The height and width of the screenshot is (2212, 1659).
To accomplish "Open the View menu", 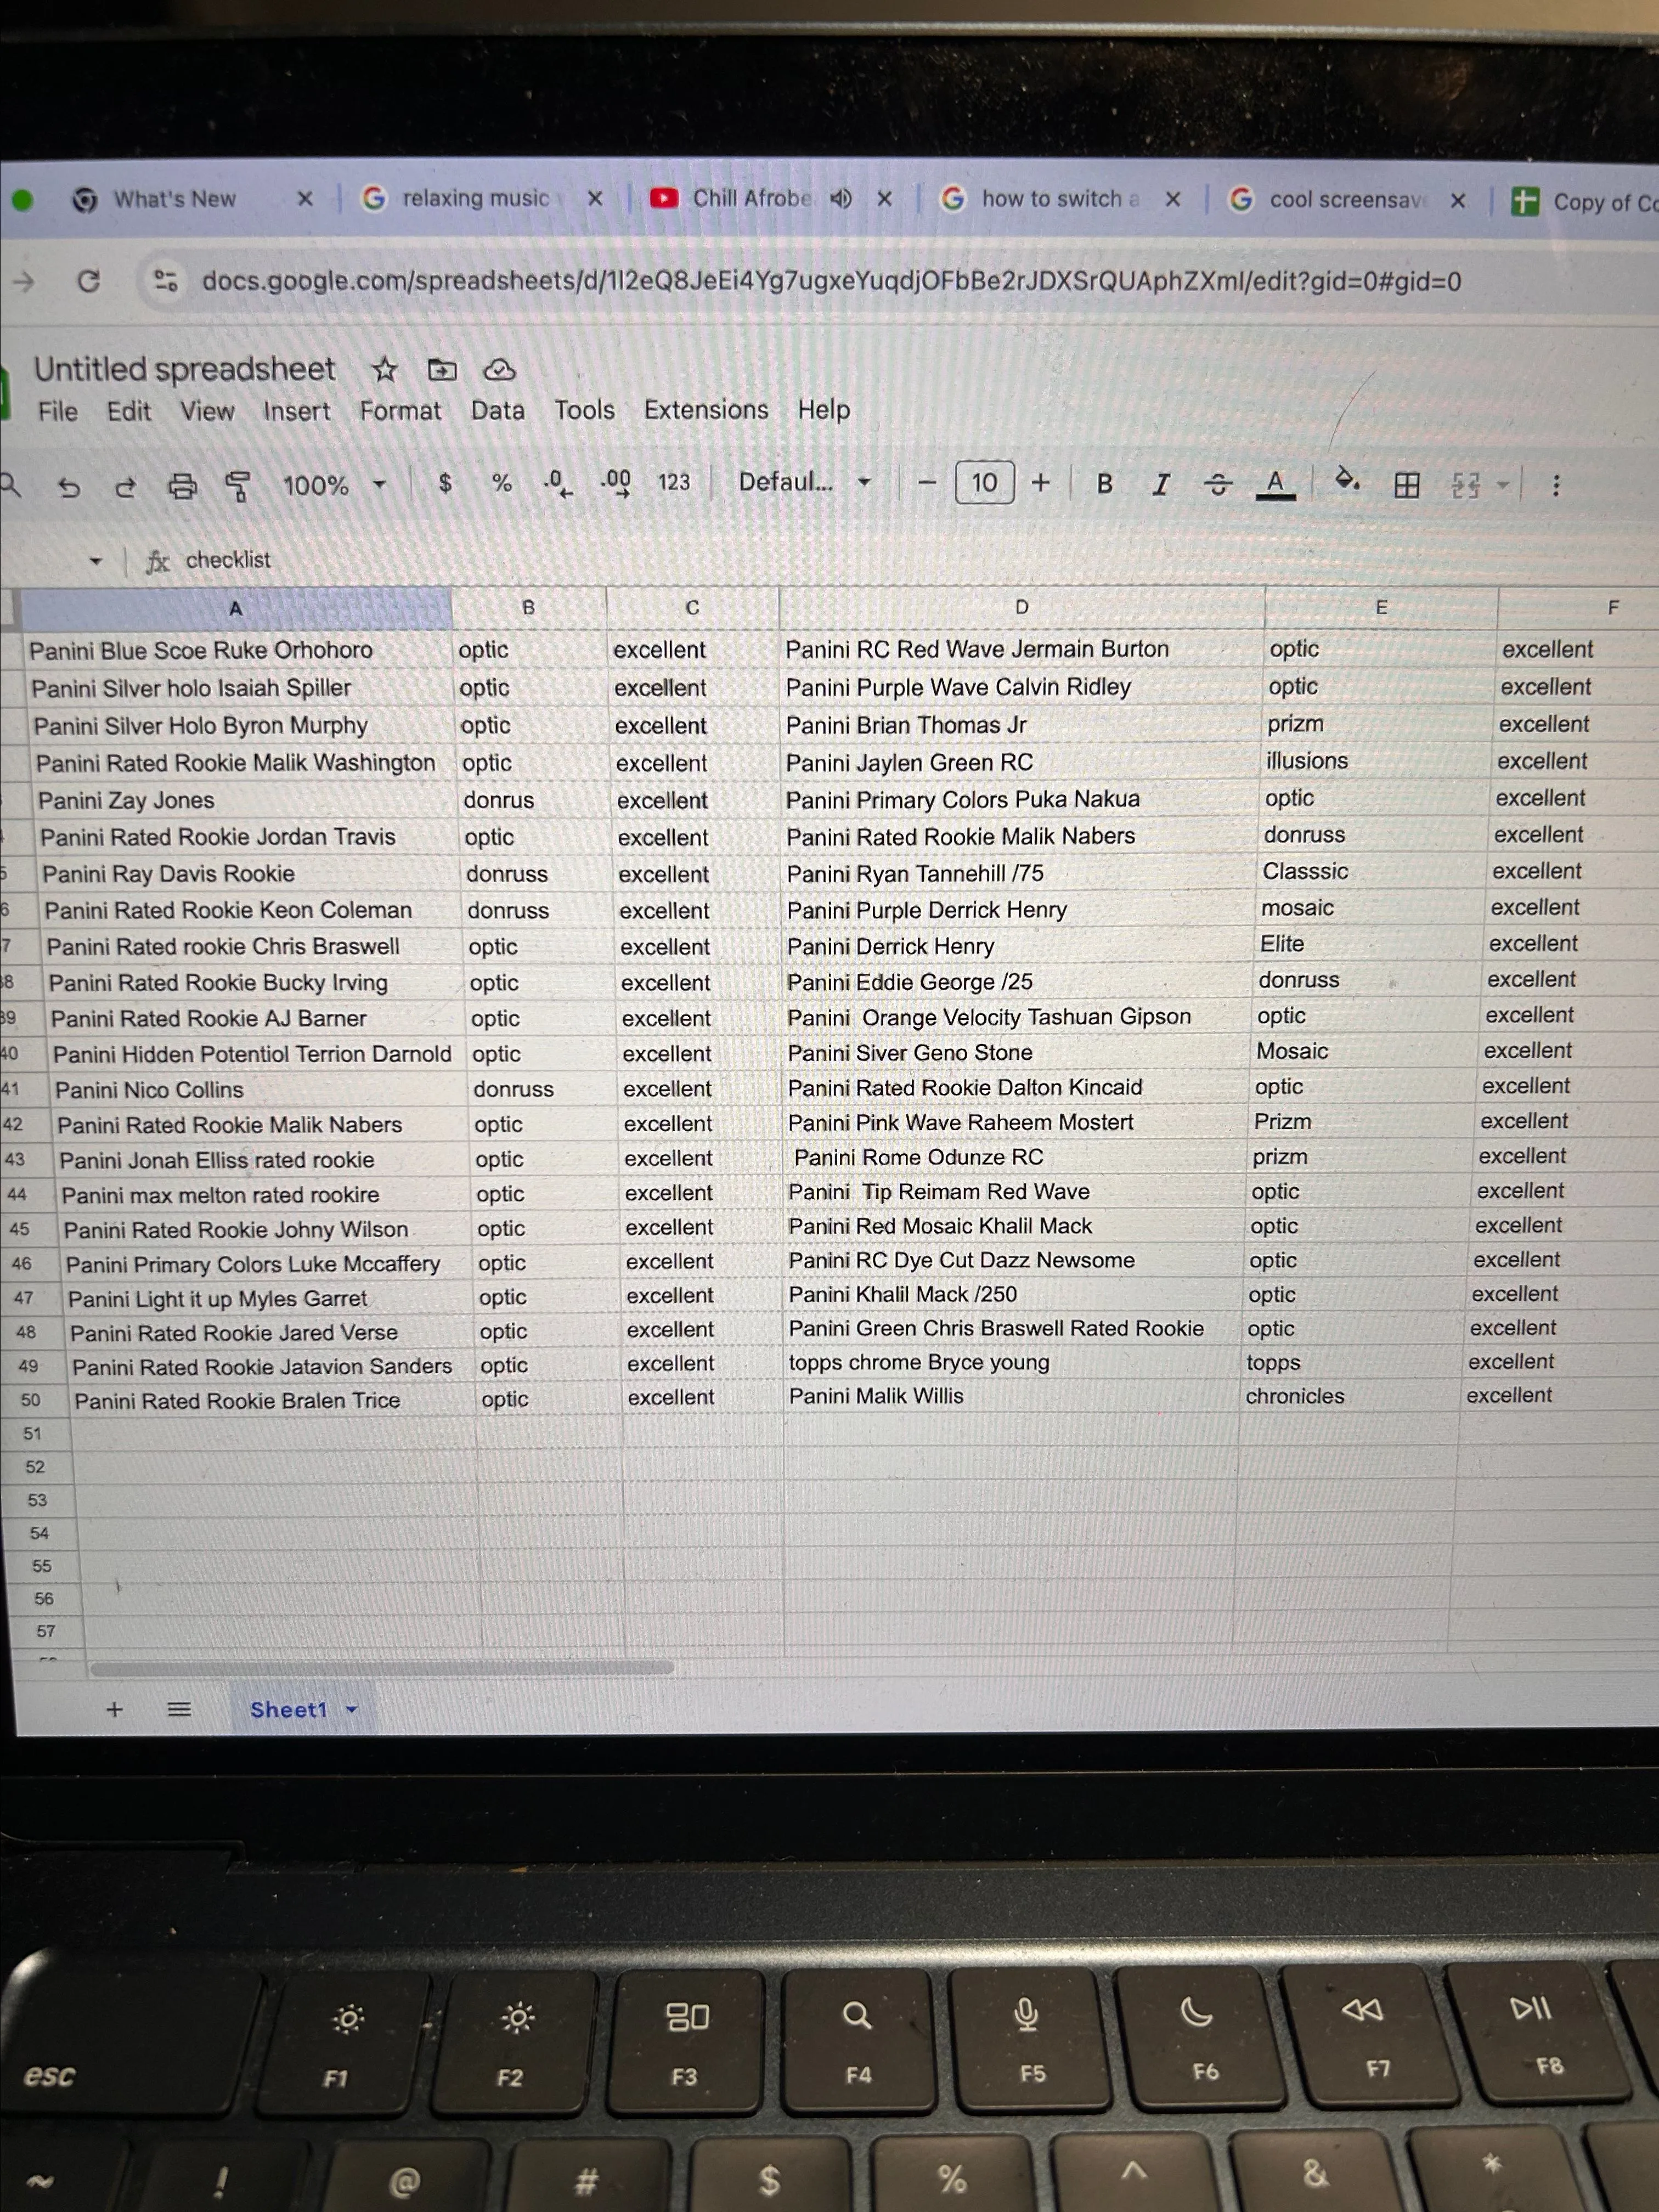I will pyautogui.click(x=207, y=411).
